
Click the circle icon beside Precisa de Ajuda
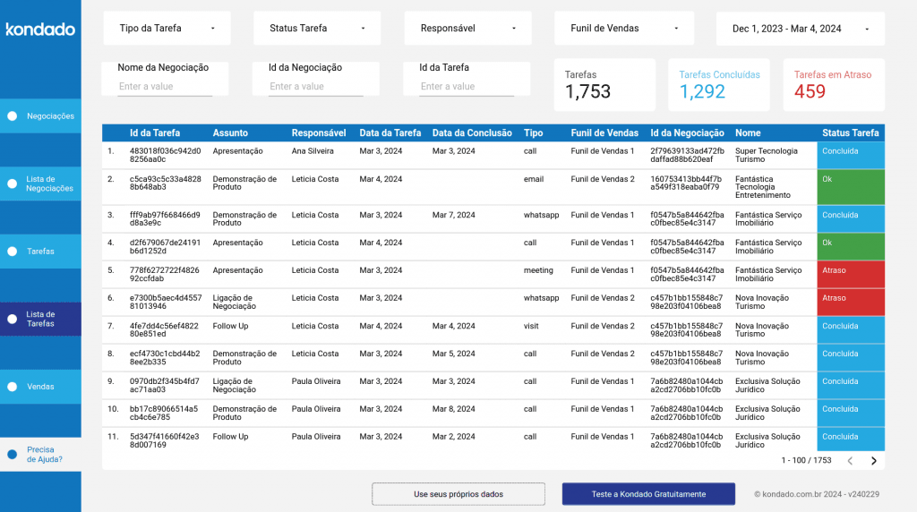[13, 455]
